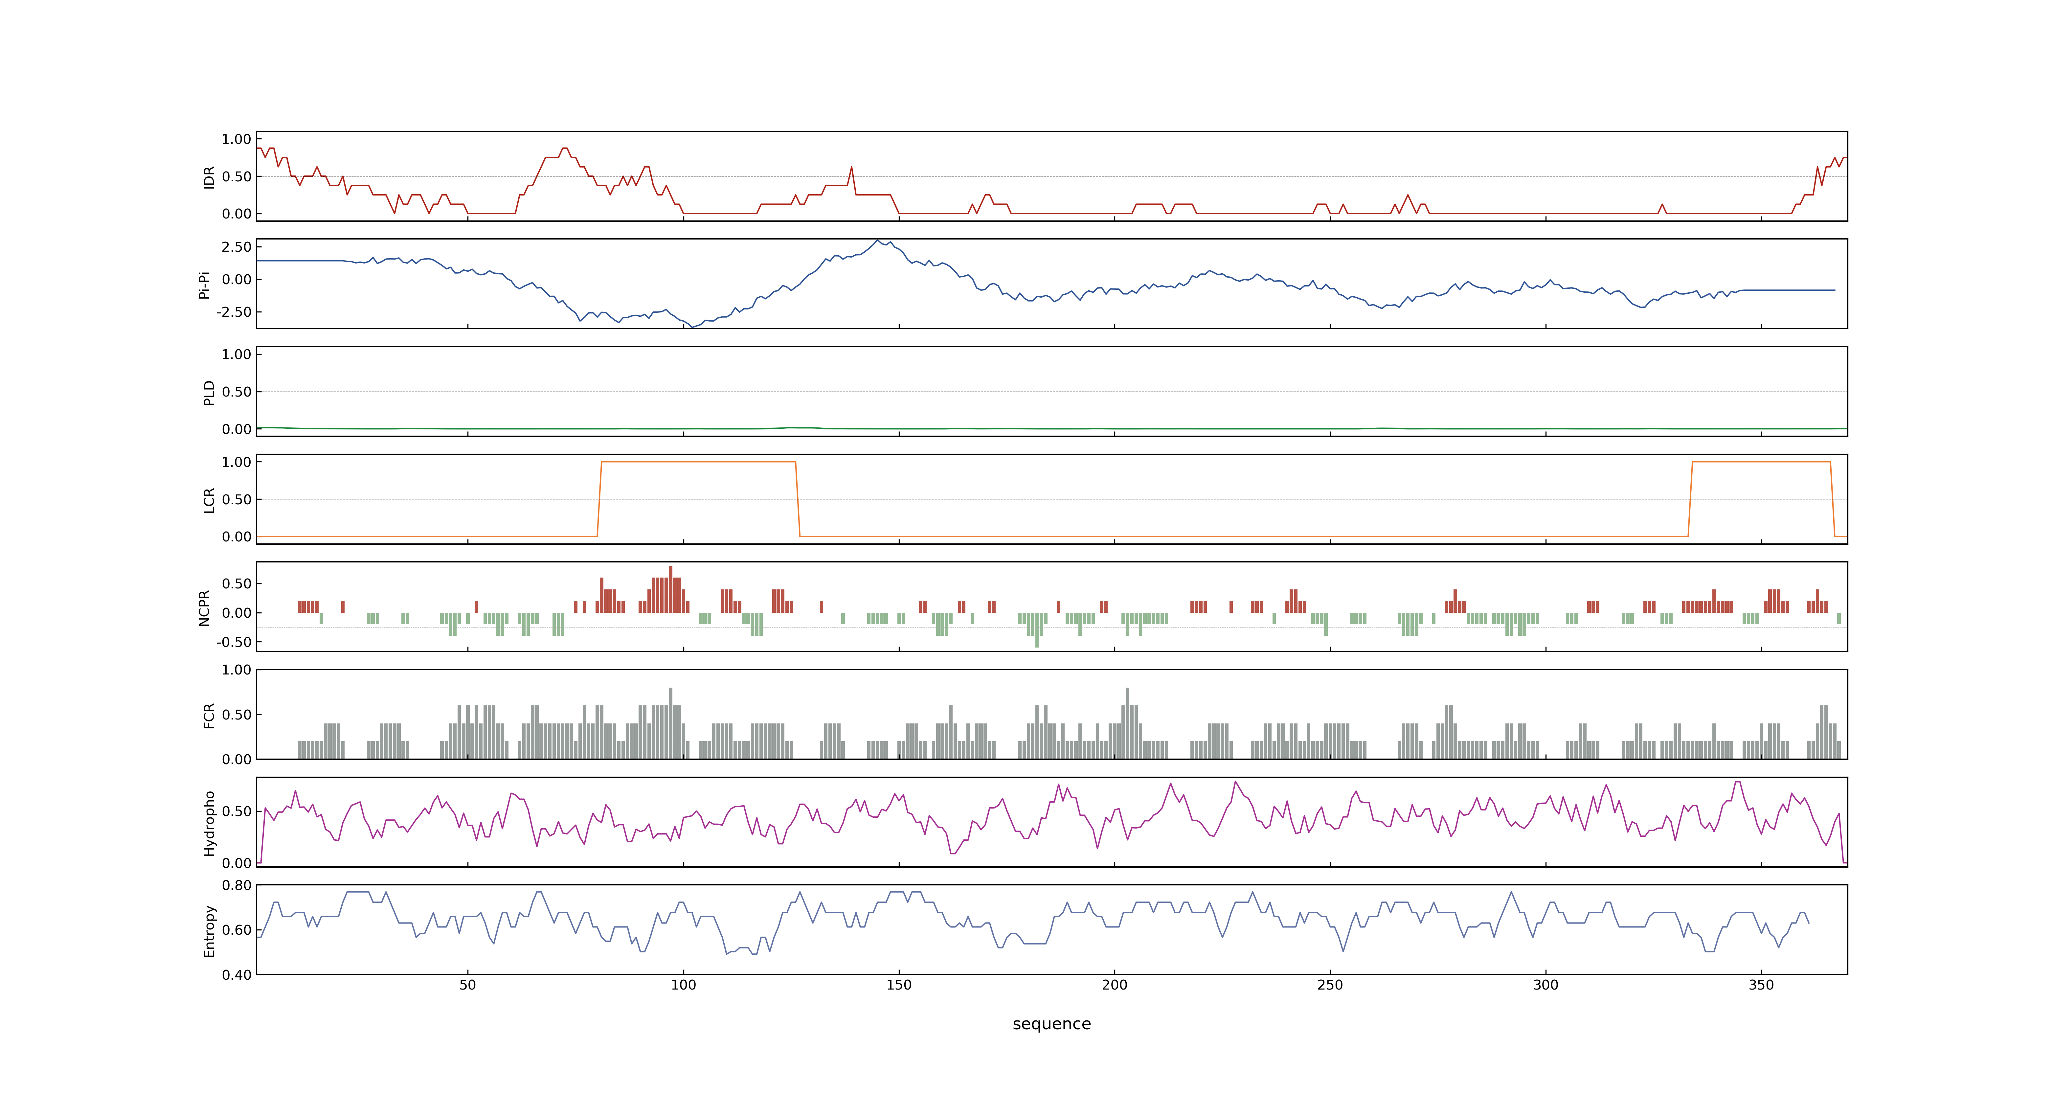Click the 2.50 tick on Pi-Pi axis
This screenshot has height=1095, width=2053.
237,247
